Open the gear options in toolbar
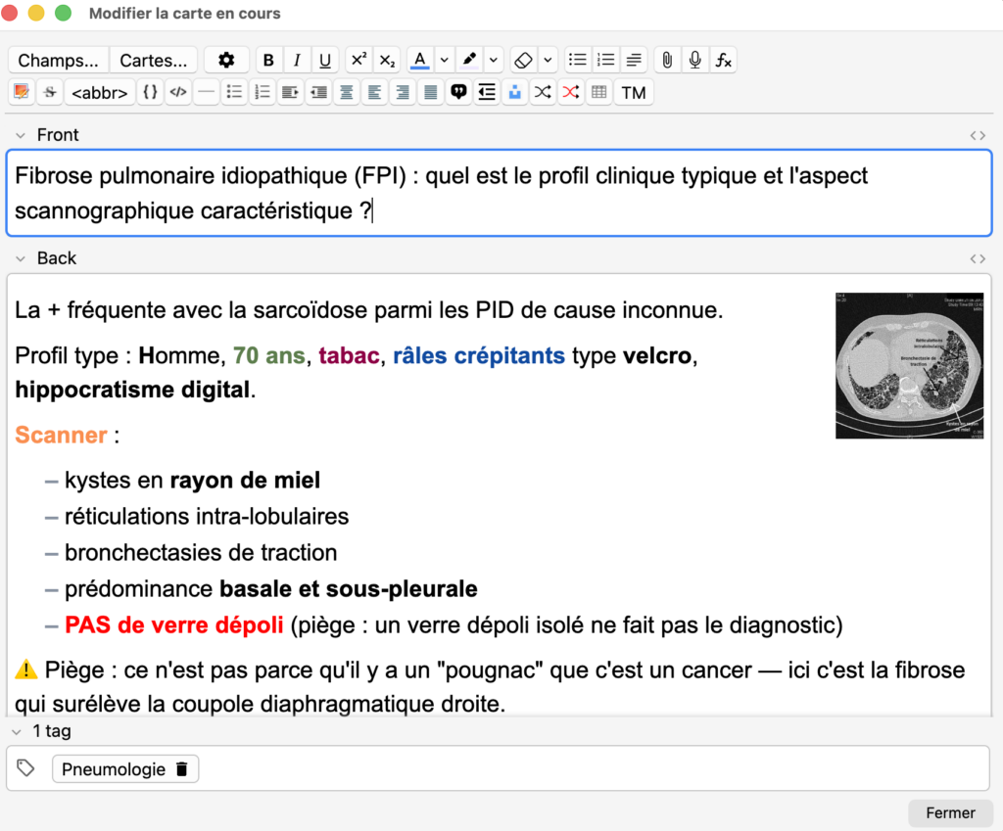 coord(226,60)
